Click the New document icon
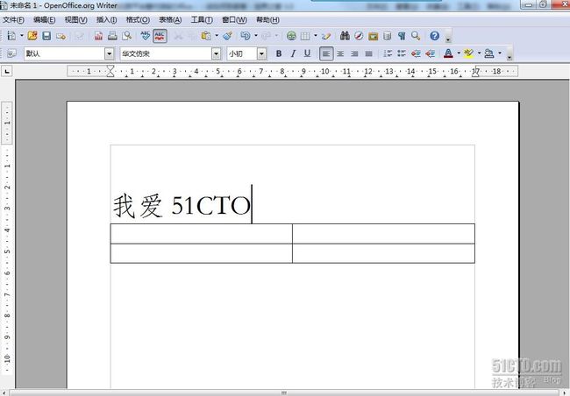This screenshot has width=570, height=396. (11, 36)
